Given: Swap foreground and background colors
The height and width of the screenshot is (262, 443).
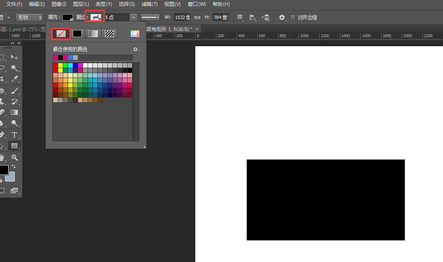Looking at the screenshot, I should pos(14,167).
